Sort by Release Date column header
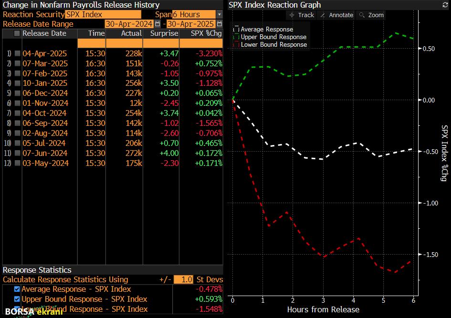Screen dimensions: 451x318 [44, 33]
